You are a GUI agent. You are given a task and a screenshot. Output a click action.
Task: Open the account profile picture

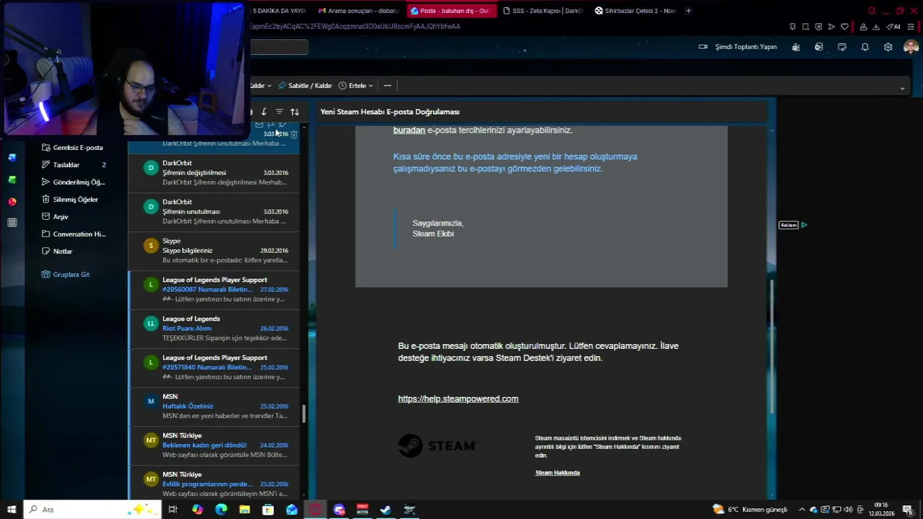click(911, 47)
